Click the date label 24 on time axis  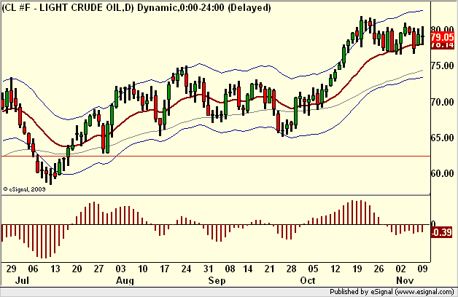coord(186,269)
